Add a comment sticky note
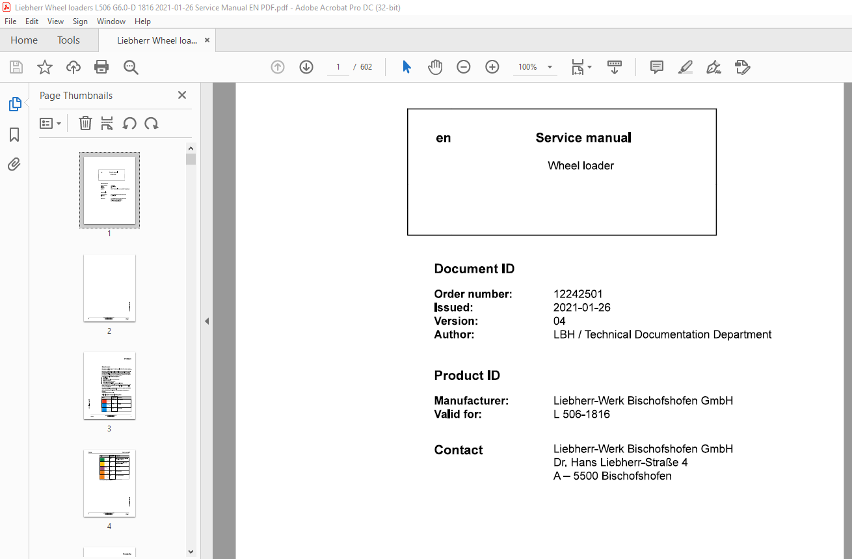 (x=657, y=67)
